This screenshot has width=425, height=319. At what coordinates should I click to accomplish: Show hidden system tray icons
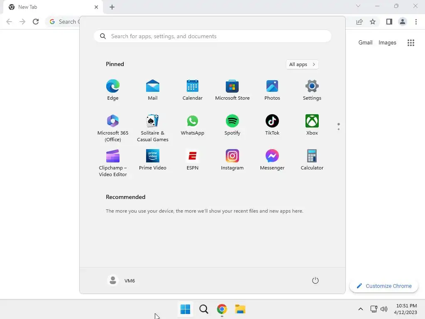[361, 309]
